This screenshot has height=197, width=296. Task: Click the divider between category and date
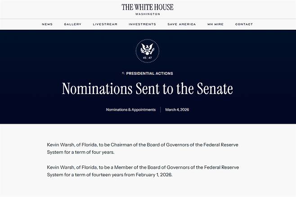161,110
